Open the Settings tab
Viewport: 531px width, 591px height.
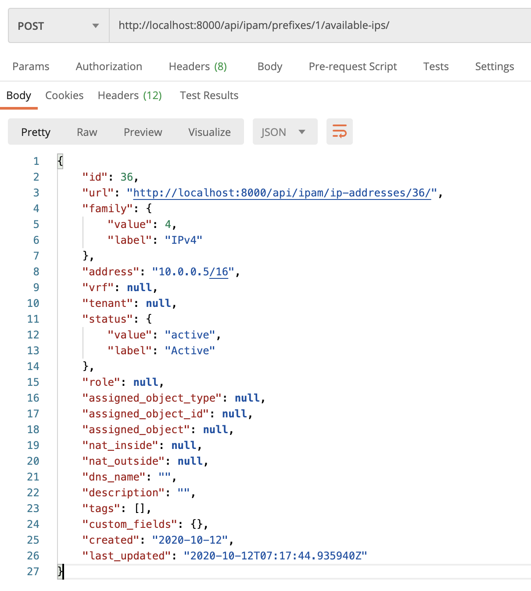pyautogui.click(x=495, y=67)
